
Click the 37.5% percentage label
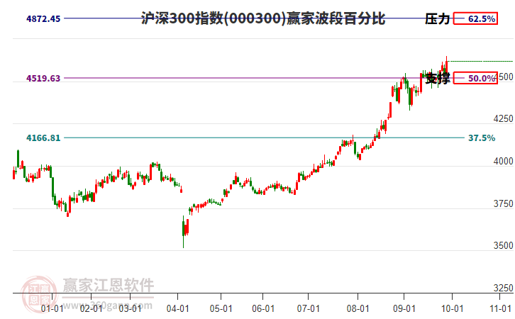click(482, 138)
